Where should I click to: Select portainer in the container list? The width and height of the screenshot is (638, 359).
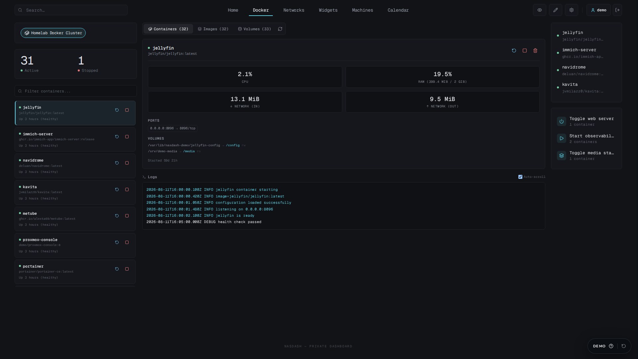(x=75, y=272)
